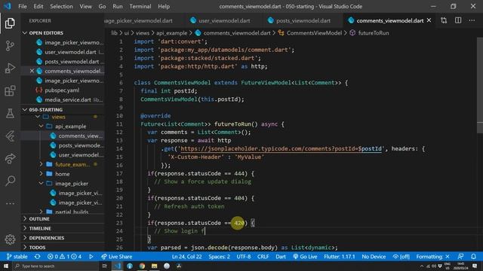Toggle Formatting status bar item

click(432, 257)
